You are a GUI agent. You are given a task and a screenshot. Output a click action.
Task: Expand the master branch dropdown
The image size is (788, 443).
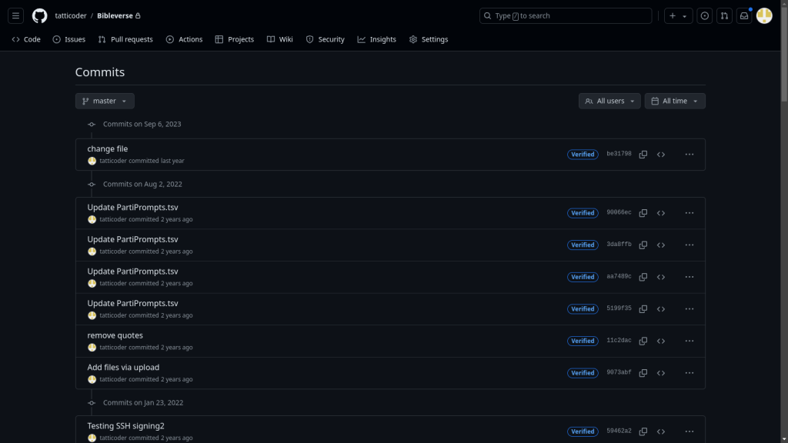click(105, 101)
